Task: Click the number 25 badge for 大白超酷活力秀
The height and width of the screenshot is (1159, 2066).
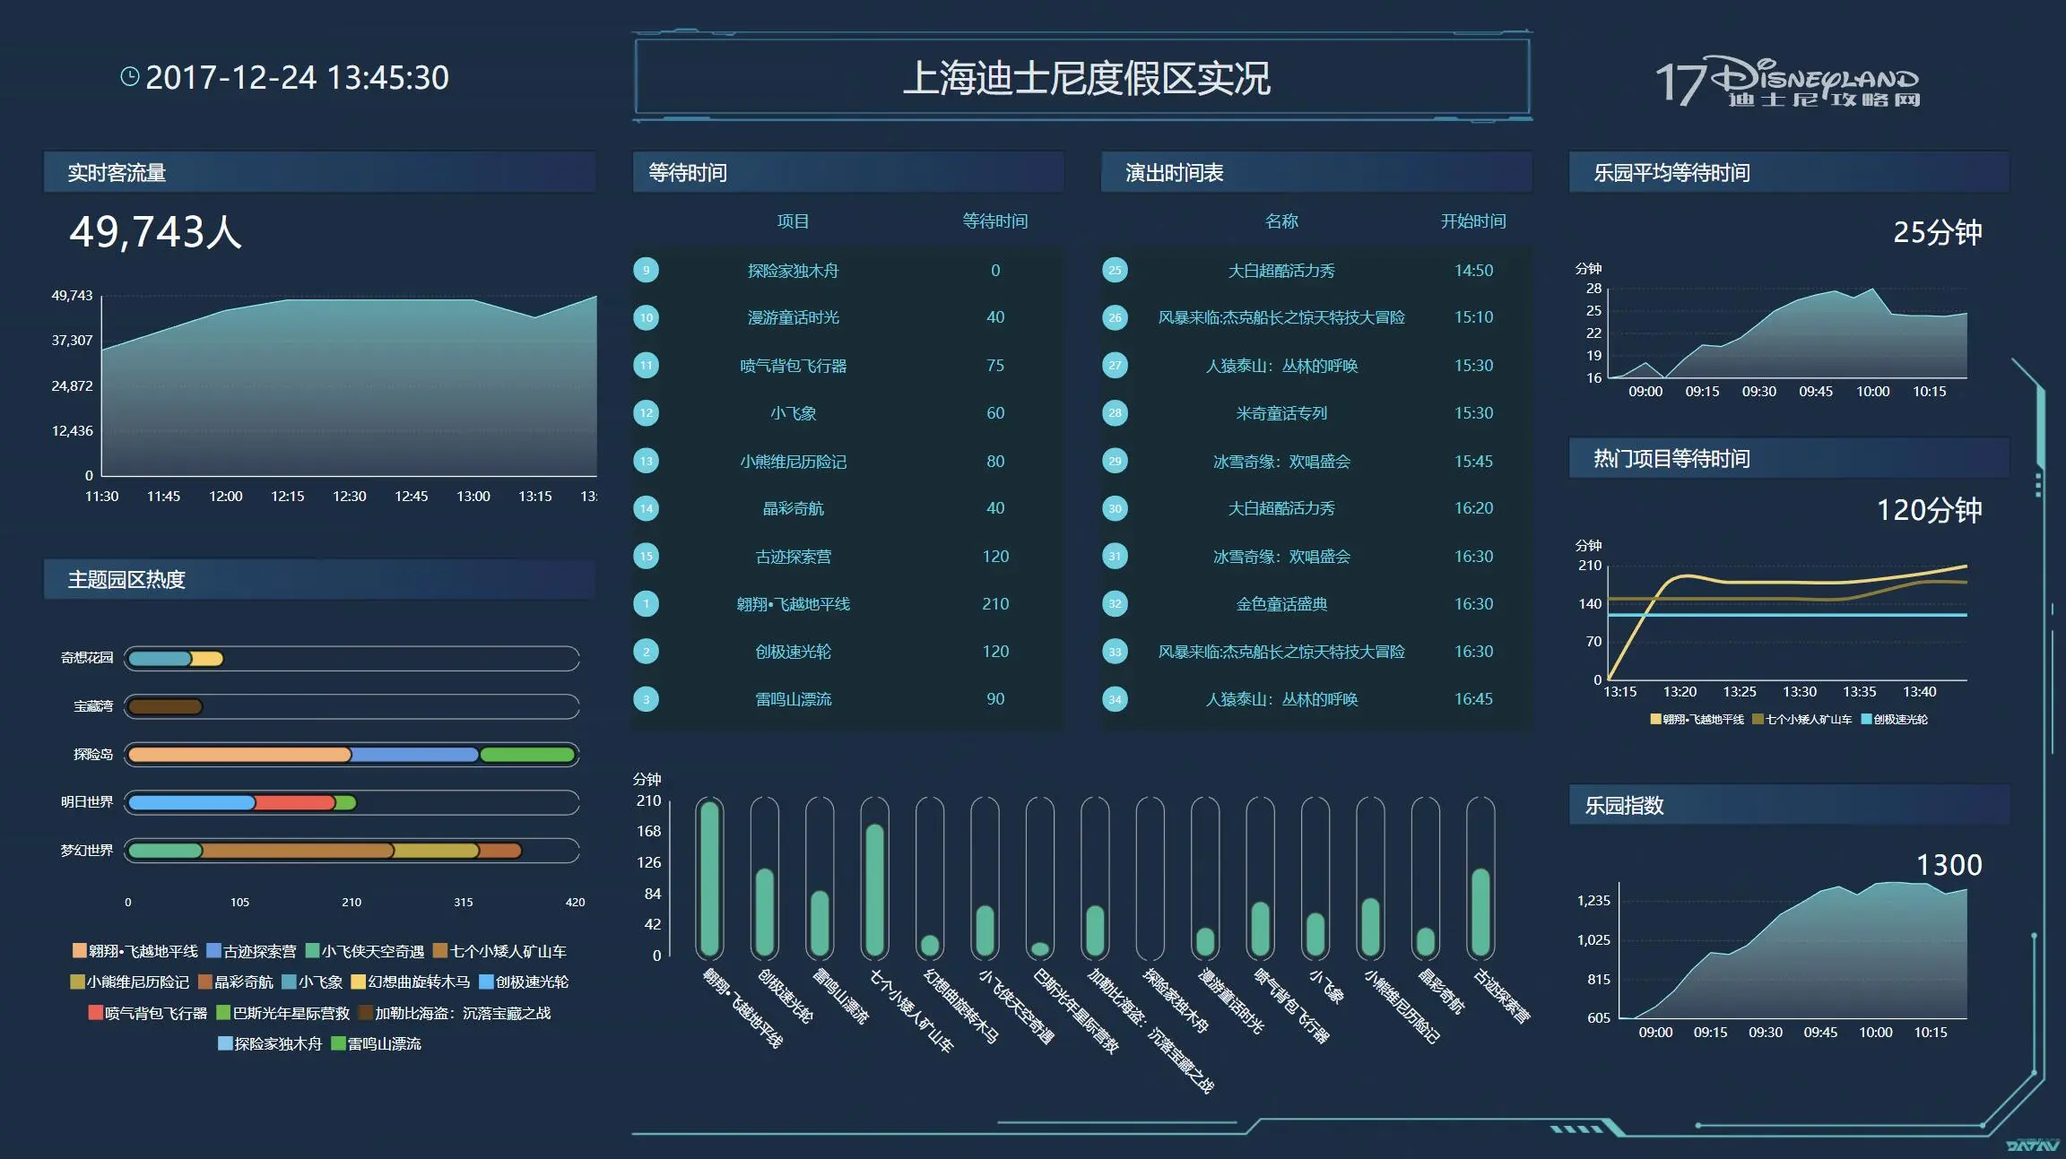Action: tap(1115, 270)
